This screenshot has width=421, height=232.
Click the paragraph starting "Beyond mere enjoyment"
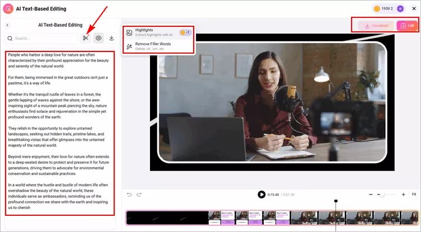(59, 165)
